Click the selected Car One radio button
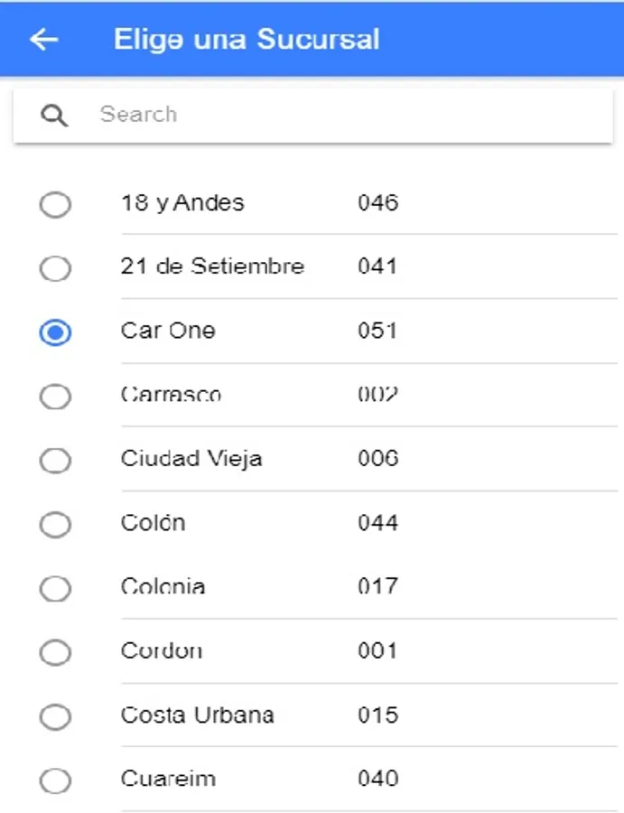This screenshot has height=813, width=624. click(55, 332)
